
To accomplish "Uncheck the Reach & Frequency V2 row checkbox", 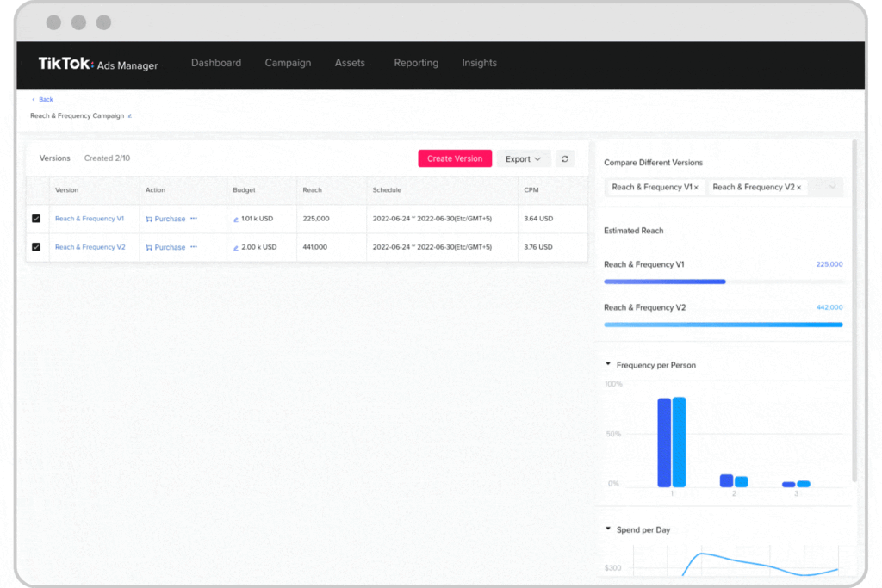I will (x=36, y=247).
